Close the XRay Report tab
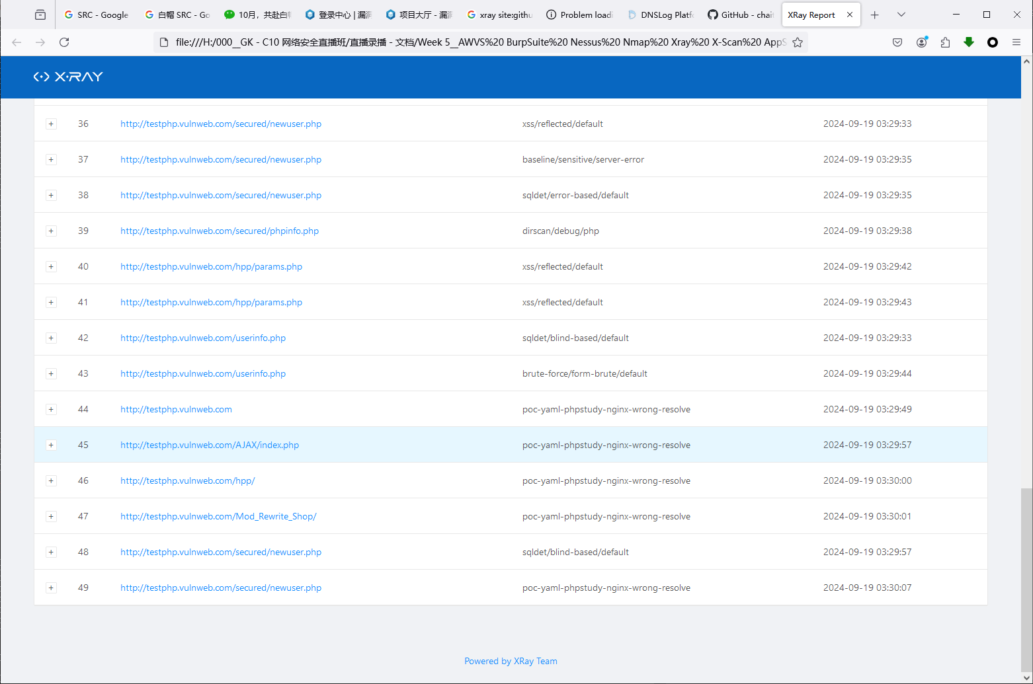Image resolution: width=1033 pixels, height=684 pixels. click(x=850, y=15)
